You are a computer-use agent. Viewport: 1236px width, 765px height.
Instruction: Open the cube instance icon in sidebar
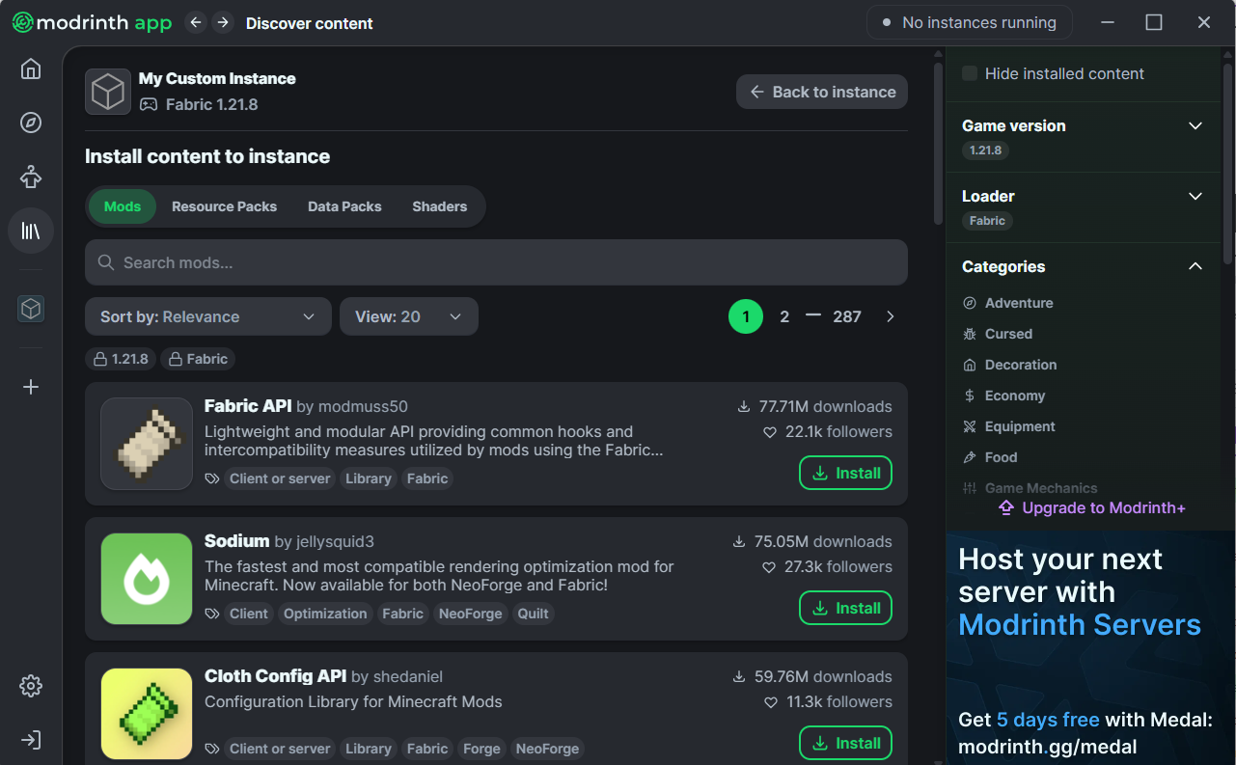click(x=31, y=309)
